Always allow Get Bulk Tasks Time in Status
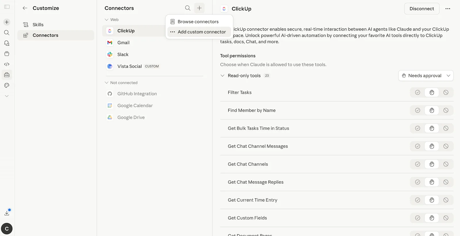460x236 pixels. pyautogui.click(x=417, y=128)
